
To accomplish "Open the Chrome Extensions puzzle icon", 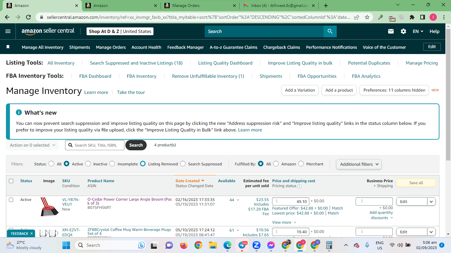I will [412, 17].
